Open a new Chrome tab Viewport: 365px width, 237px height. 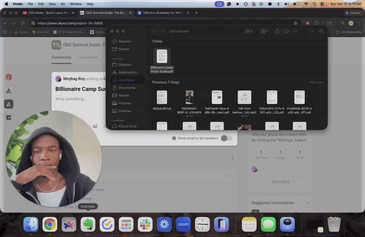click(x=196, y=13)
